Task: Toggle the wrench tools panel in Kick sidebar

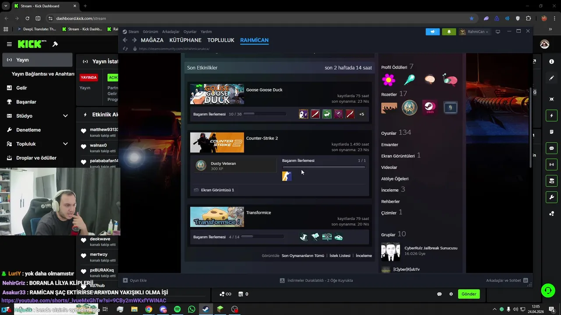Action: point(551,197)
